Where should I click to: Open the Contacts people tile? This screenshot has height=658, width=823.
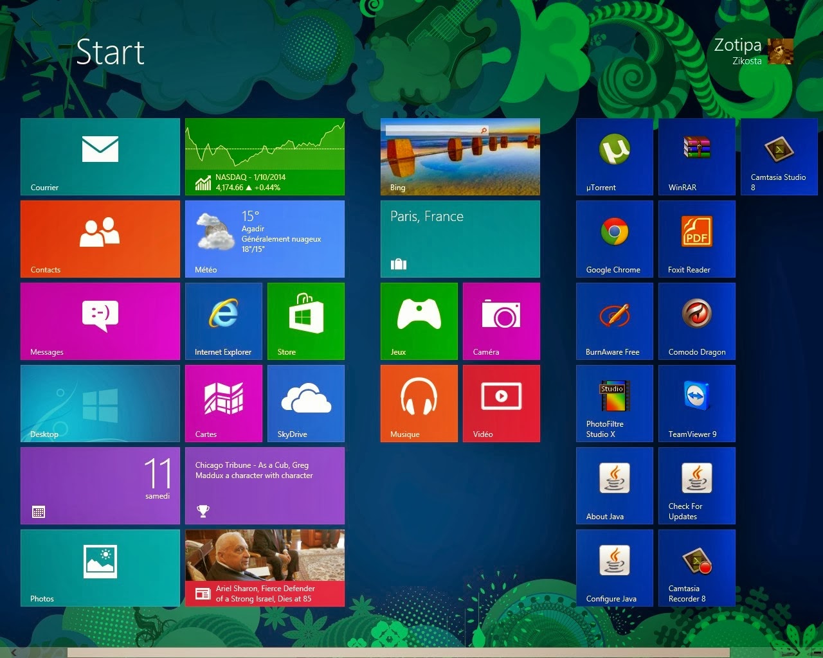coord(100,239)
